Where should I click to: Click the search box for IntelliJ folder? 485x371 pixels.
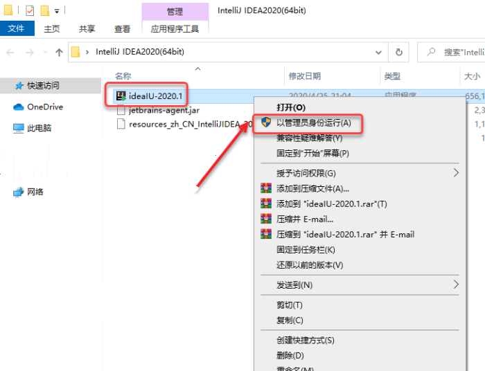452,52
